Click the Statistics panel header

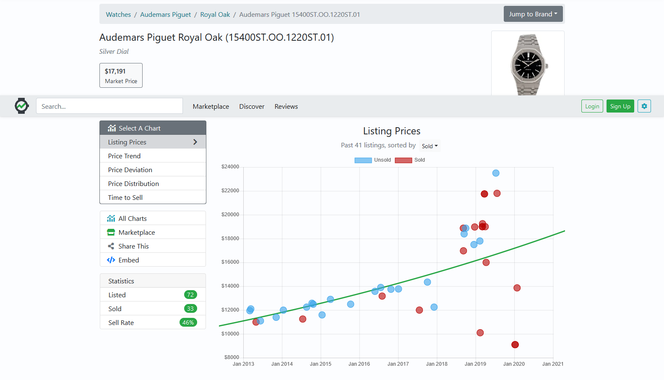153,280
